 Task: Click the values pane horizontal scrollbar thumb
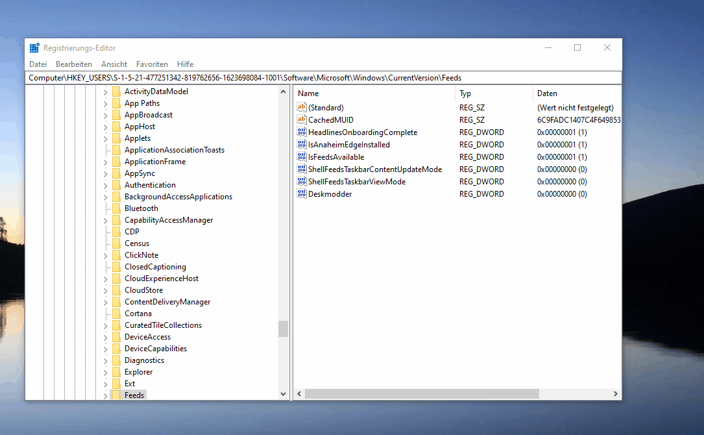click(422, 393)
